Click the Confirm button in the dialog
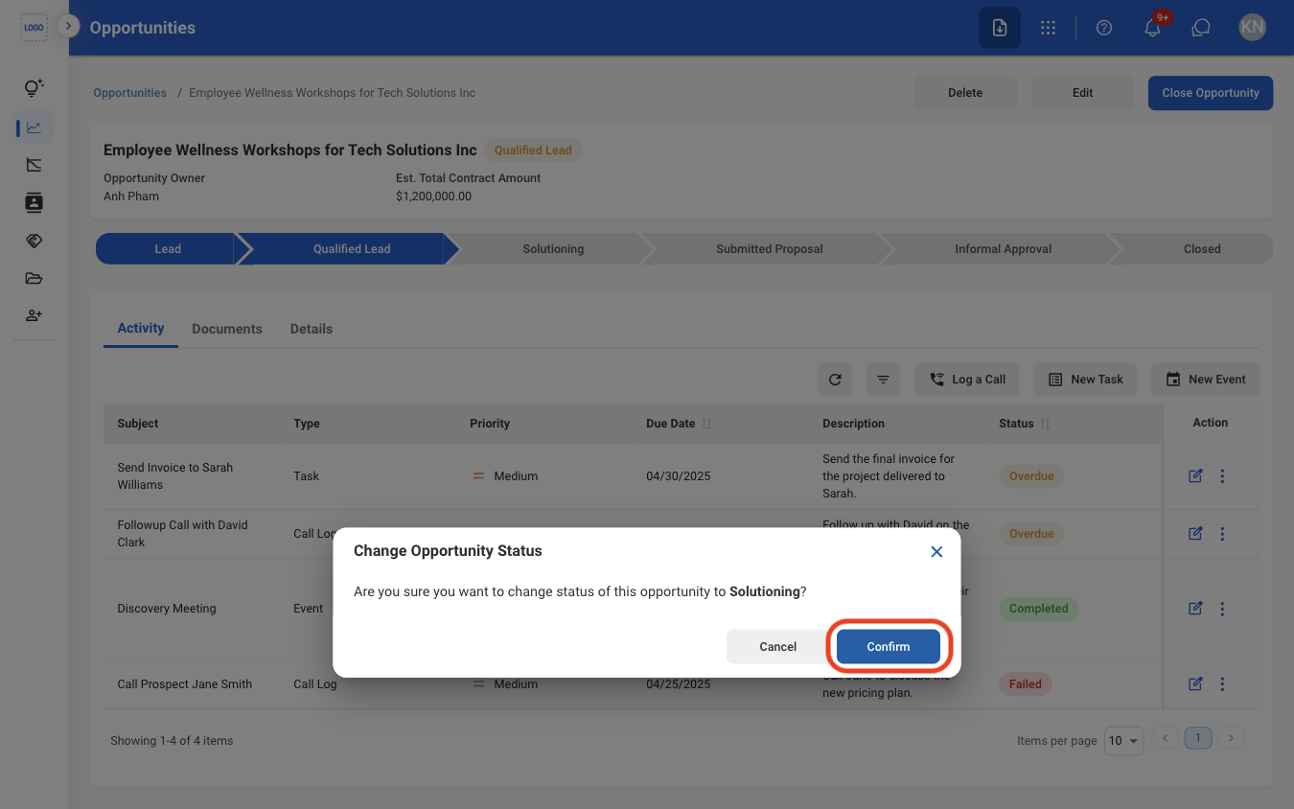The height and width of the screenshot is (809, 1294). (x=888, y=646)
